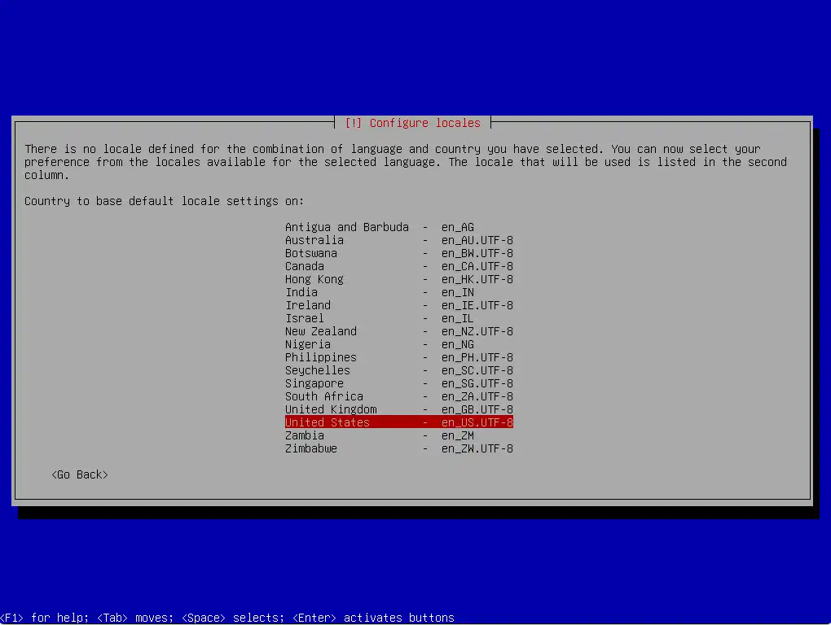The image size is (831, 625).
Task: Choose South Africa locale entry
Action: (x=398, y=396)
